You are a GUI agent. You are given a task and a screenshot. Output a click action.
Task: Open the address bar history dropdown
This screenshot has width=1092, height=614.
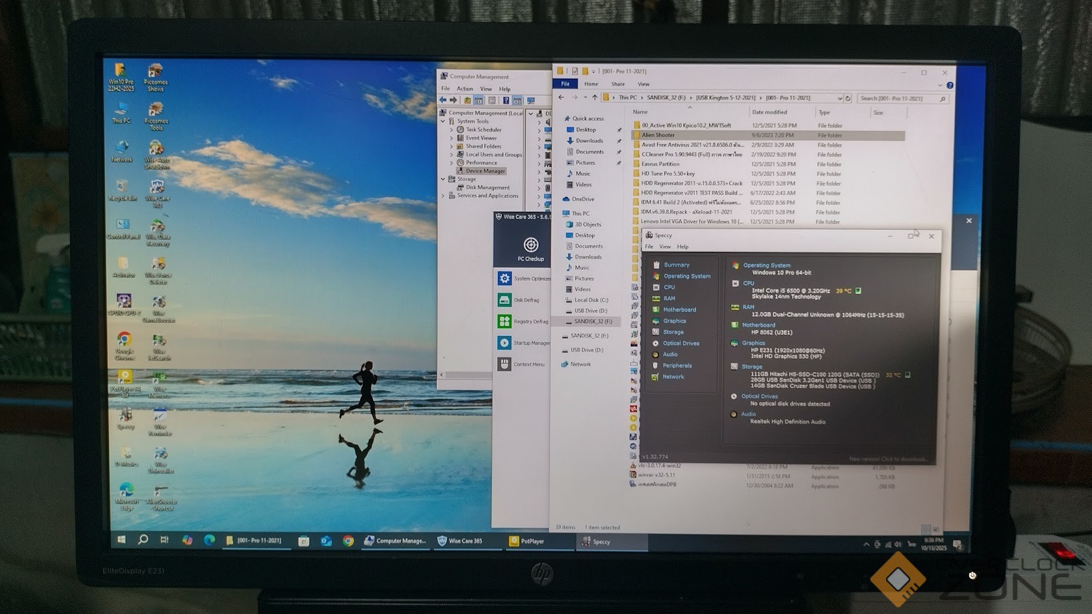839,98
